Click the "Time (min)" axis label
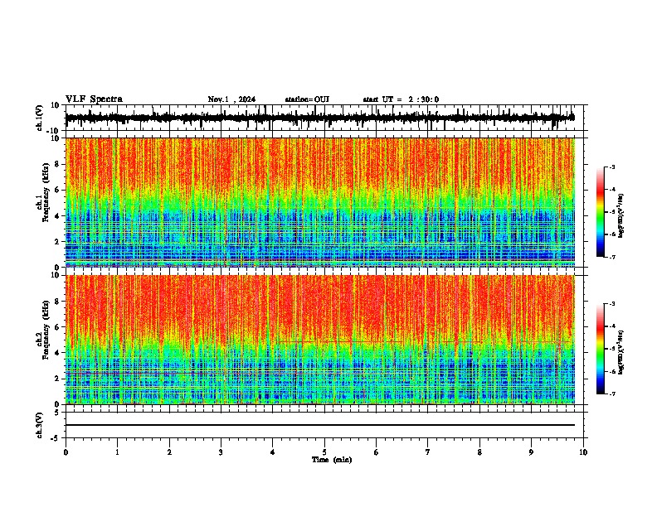 (332, 460)
